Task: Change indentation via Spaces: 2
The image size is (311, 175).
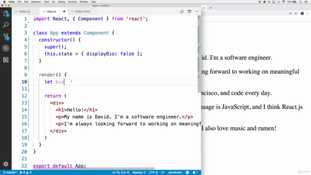Action: 139,173
